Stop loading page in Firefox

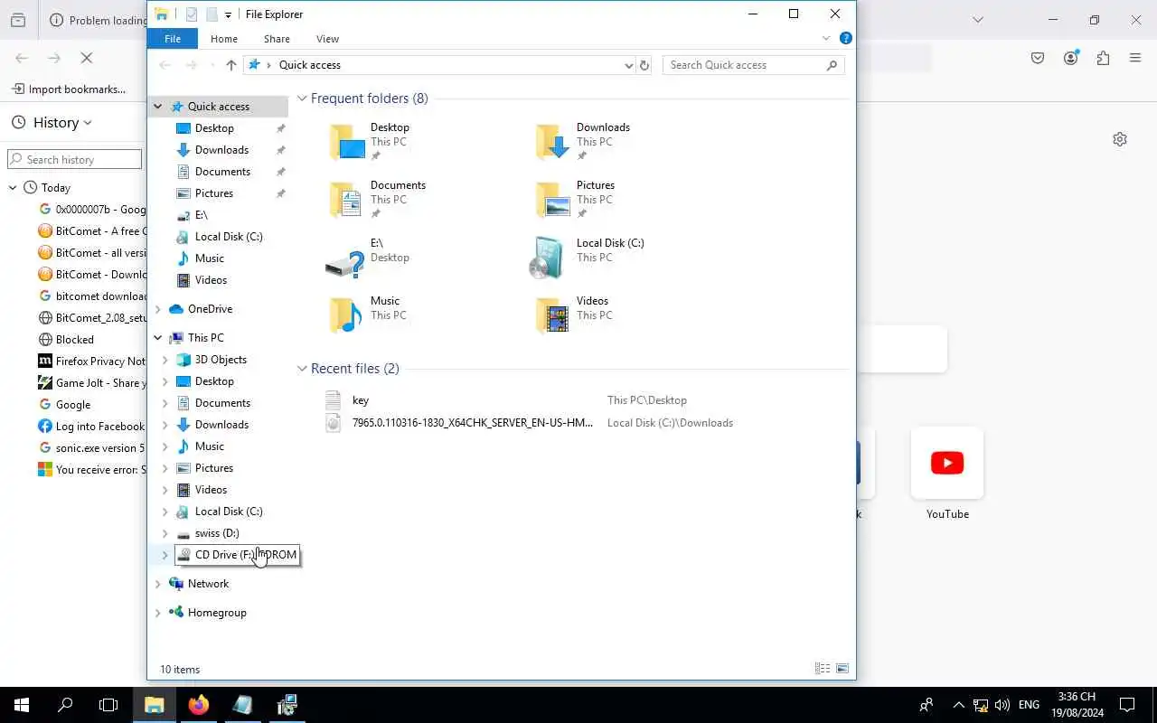tap(87, 58)
